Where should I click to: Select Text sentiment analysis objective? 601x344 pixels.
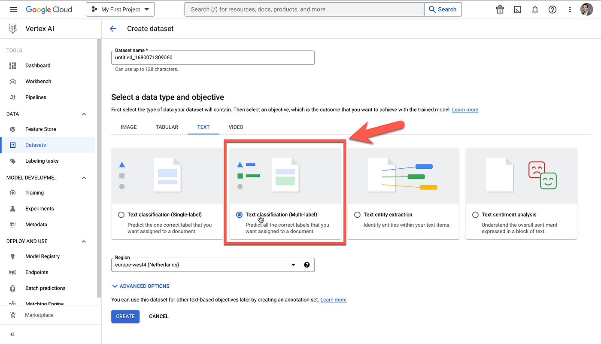[475, 215]
